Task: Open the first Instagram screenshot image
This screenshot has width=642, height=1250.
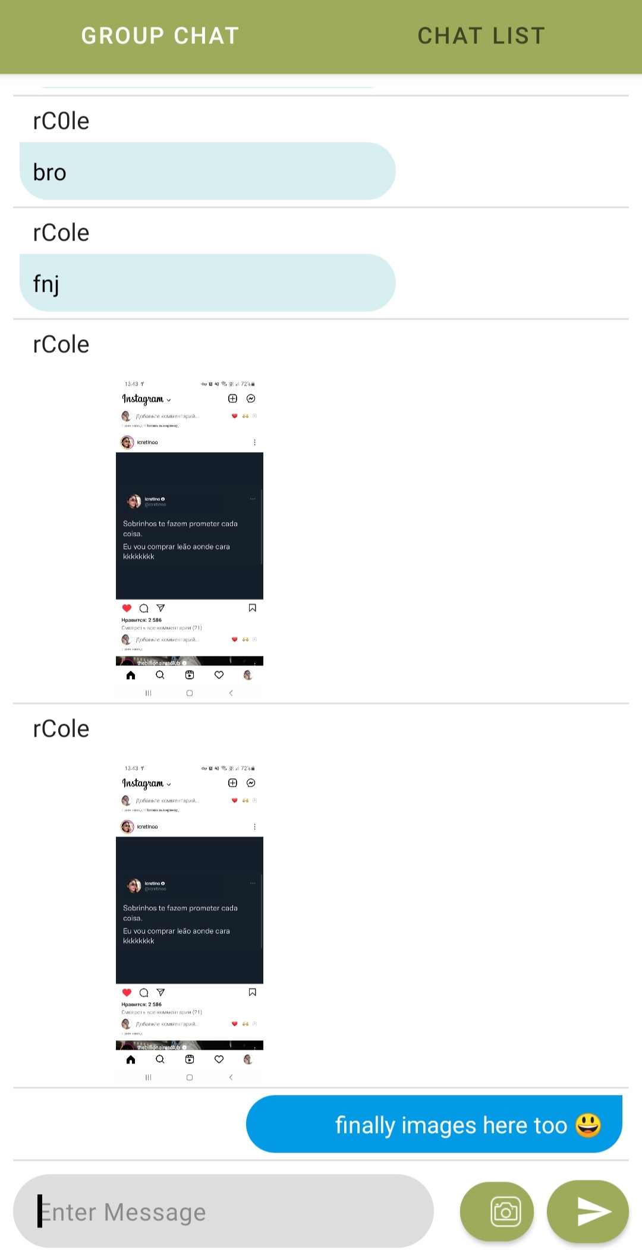Action: coord(190,538)
